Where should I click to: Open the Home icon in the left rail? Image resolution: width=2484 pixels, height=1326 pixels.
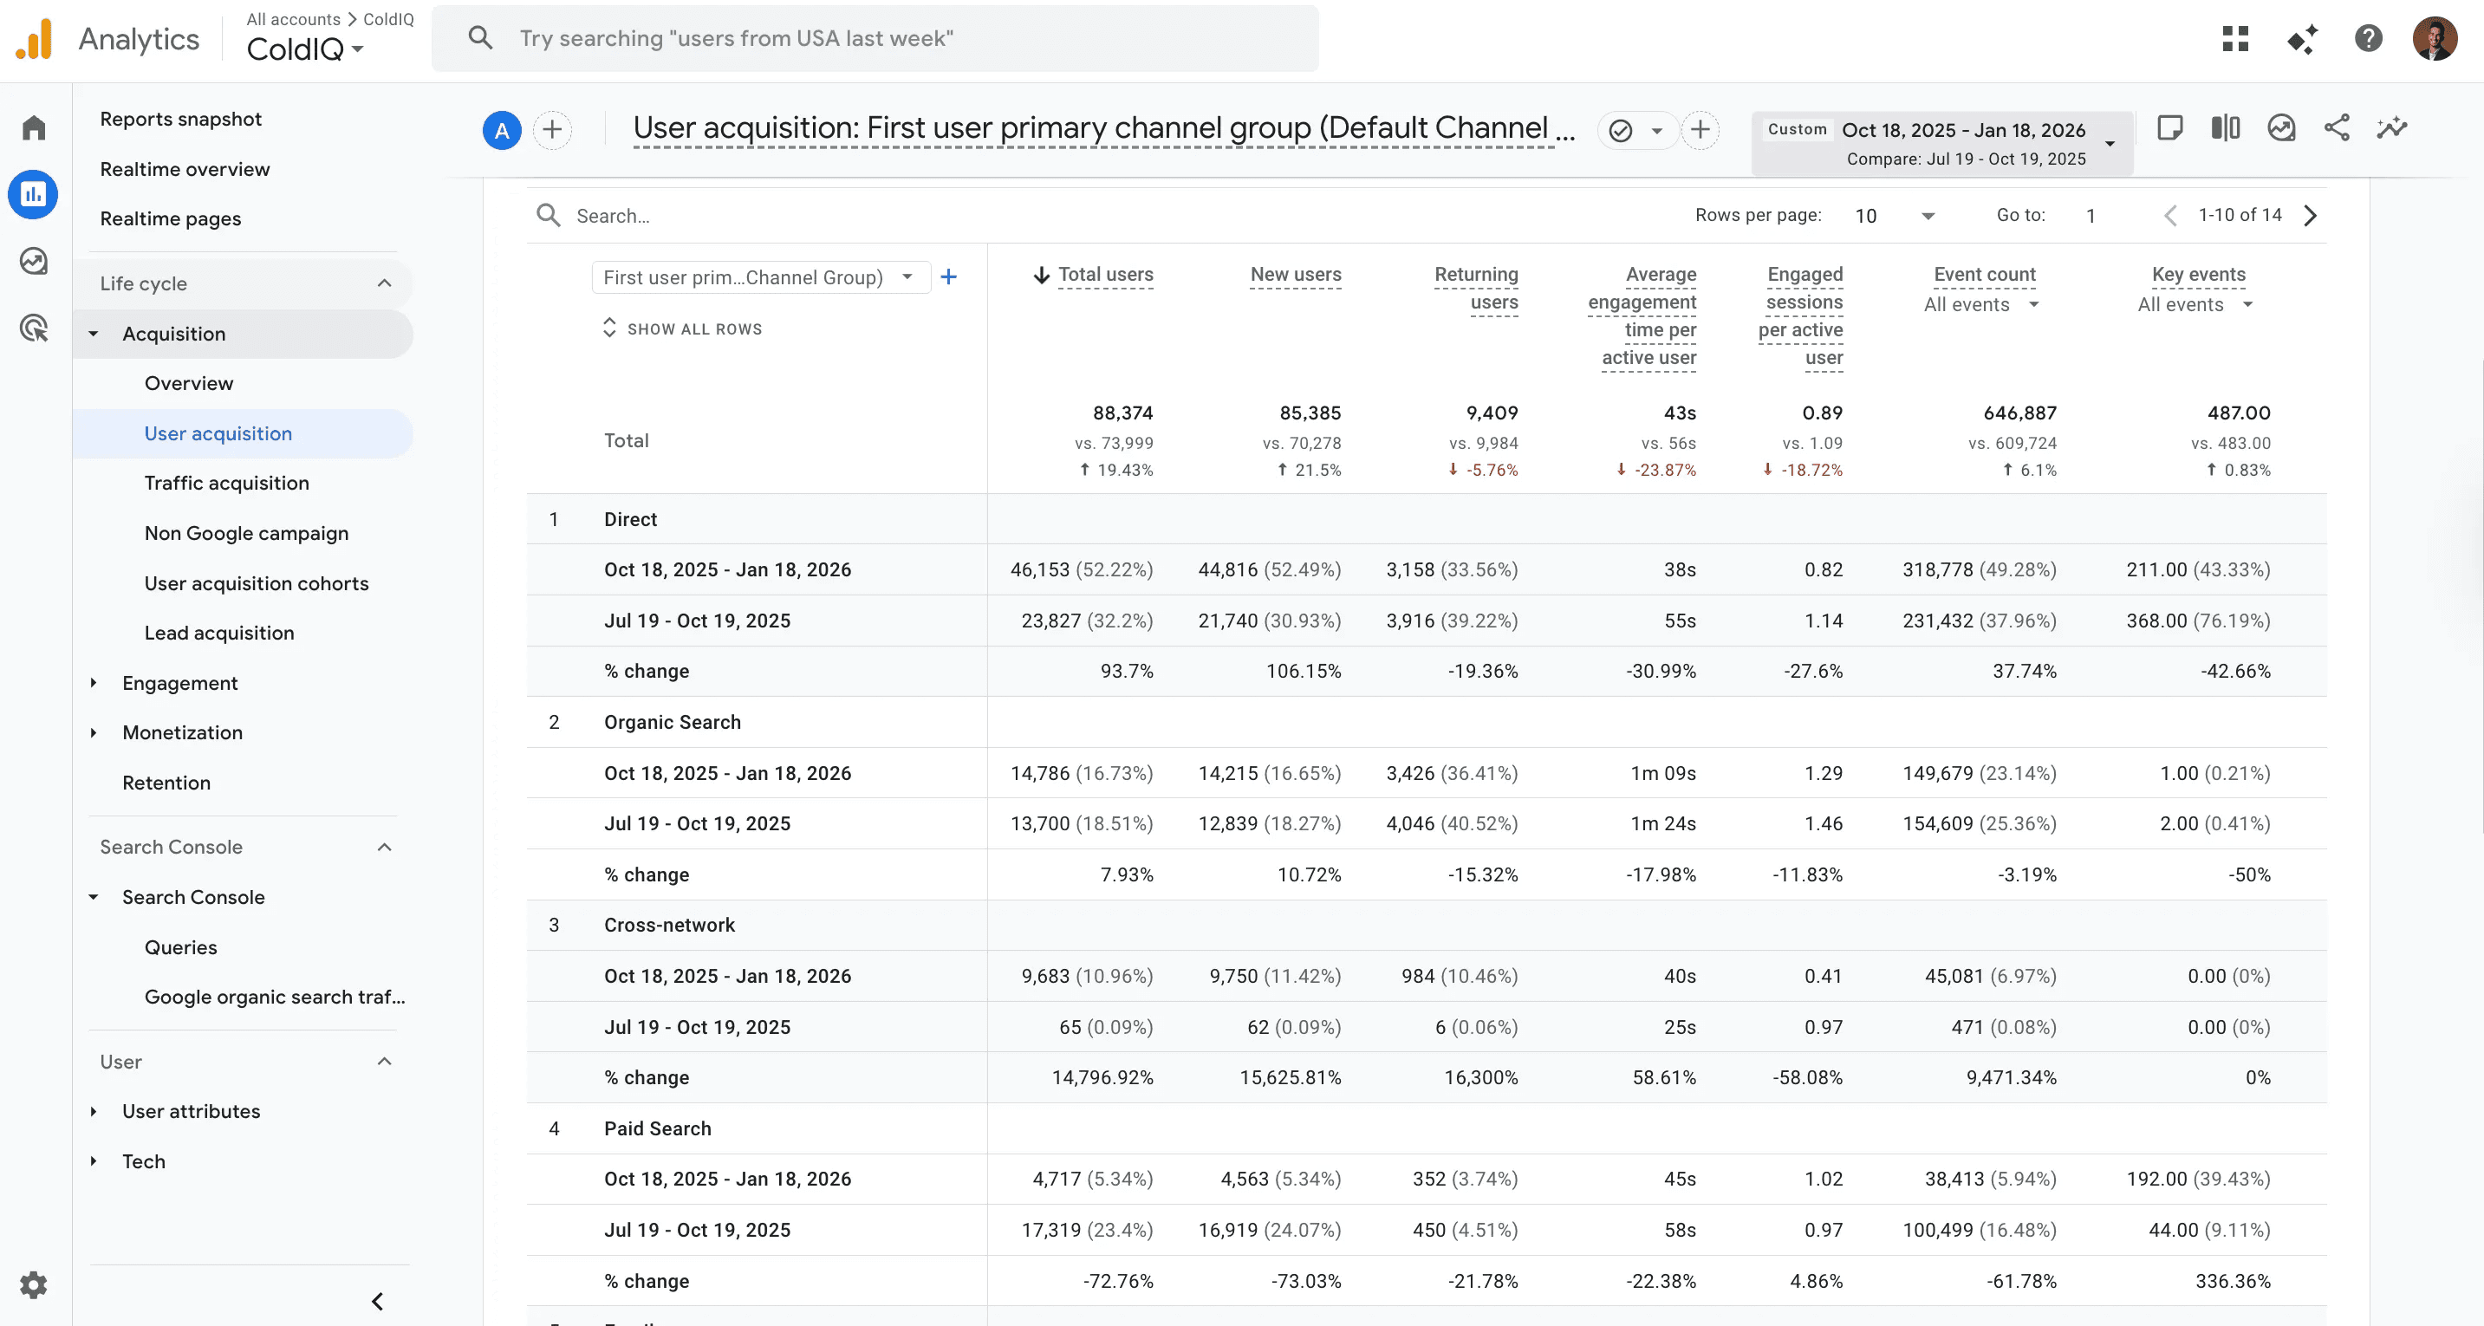click(x=34, y=128)
